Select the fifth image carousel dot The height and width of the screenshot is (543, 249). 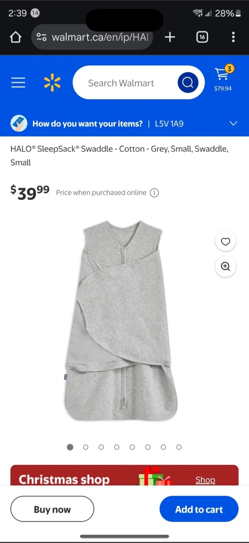[132, 447]
